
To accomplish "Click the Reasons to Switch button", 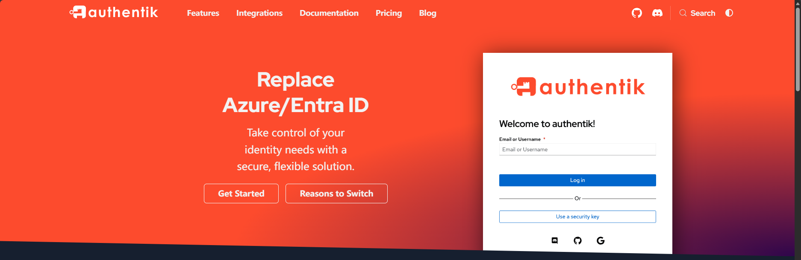I will 336,194.
